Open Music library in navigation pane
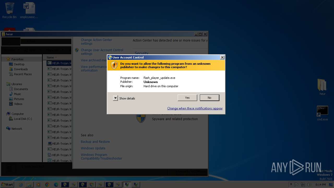This screenshot has width=334, height=188. click(x=17, y=94)
